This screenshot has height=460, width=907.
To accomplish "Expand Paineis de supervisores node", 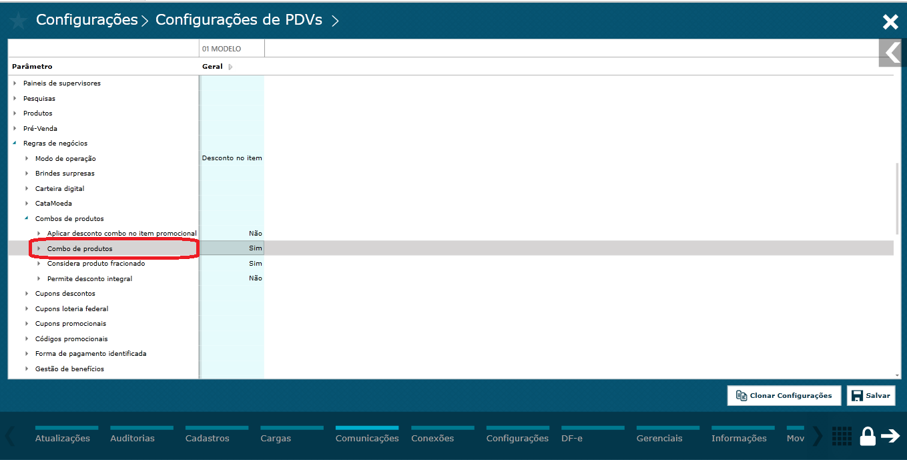I will pyautogui.click(x=15, y=83).
